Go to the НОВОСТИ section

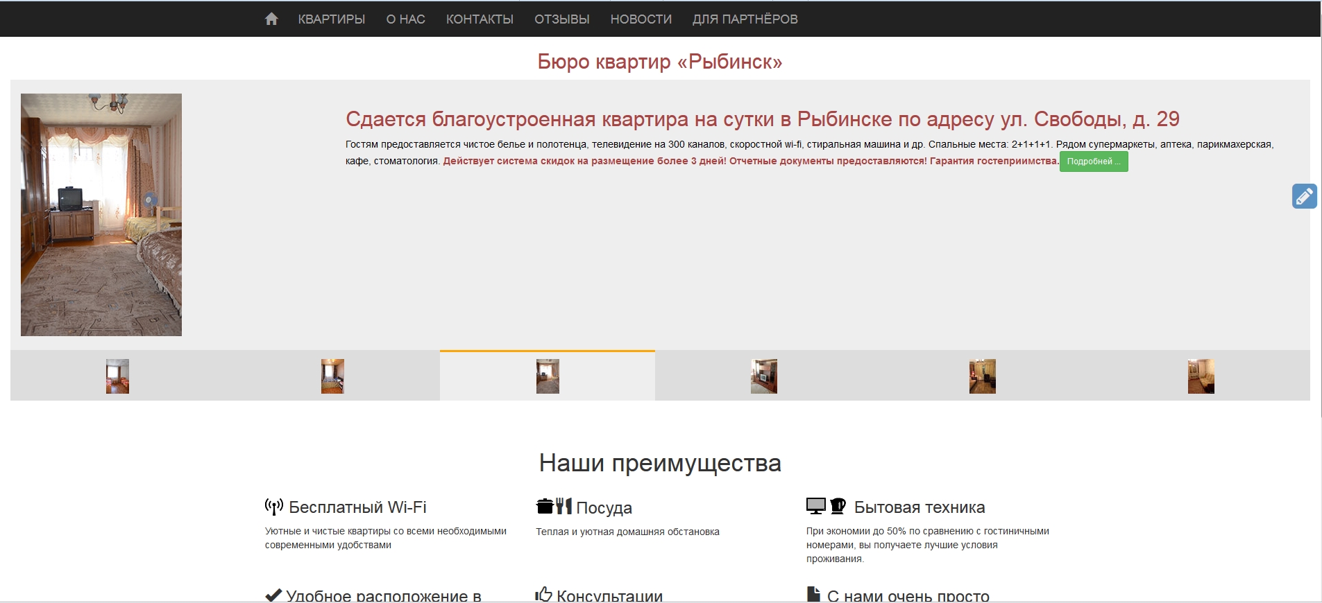(641, 19)
